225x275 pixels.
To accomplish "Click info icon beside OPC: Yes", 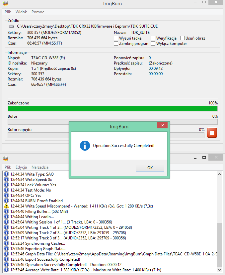I will pos(6,196).
